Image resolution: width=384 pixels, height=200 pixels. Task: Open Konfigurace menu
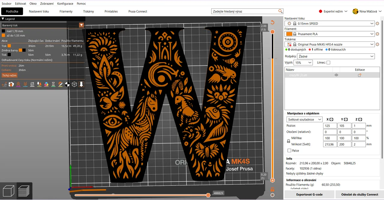(65, 4)
